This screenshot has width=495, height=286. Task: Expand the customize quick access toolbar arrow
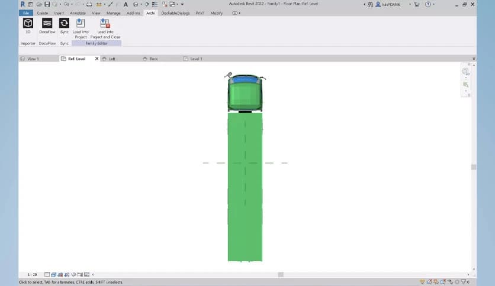pos(182,4)
